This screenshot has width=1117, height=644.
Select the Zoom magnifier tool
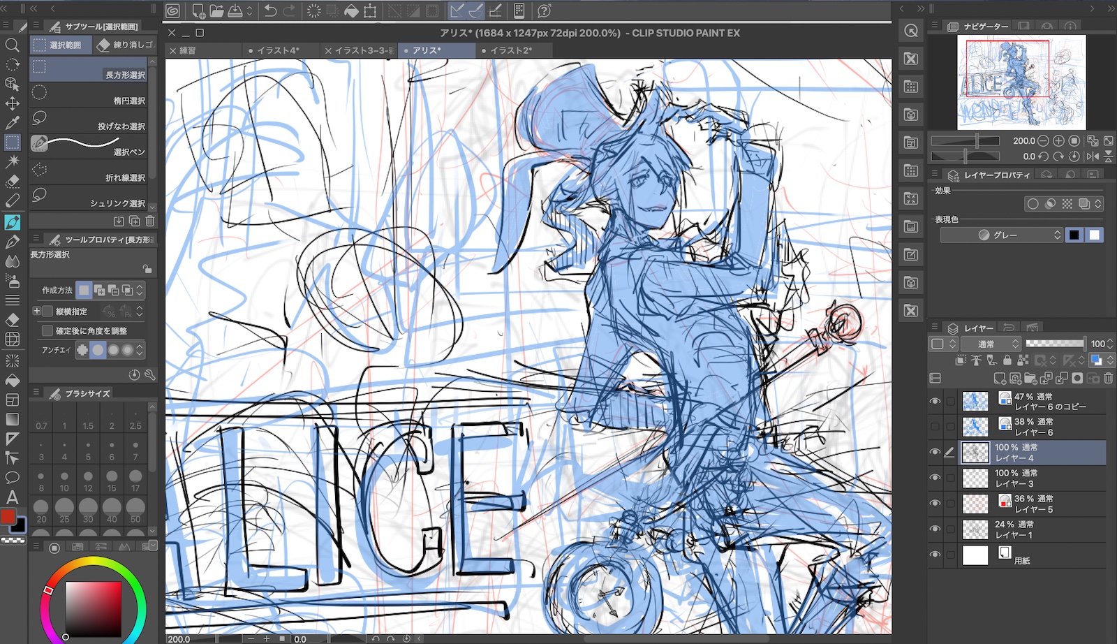click(12, 45)
